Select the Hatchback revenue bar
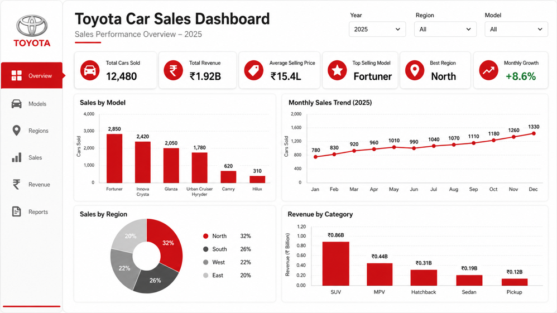557x313 pixels. click(x=424, y=277)
